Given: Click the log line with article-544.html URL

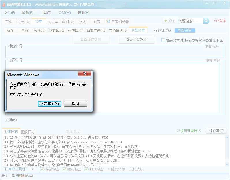Looking at the screenshot, I should pyautogui.click(x=63, y=142).
